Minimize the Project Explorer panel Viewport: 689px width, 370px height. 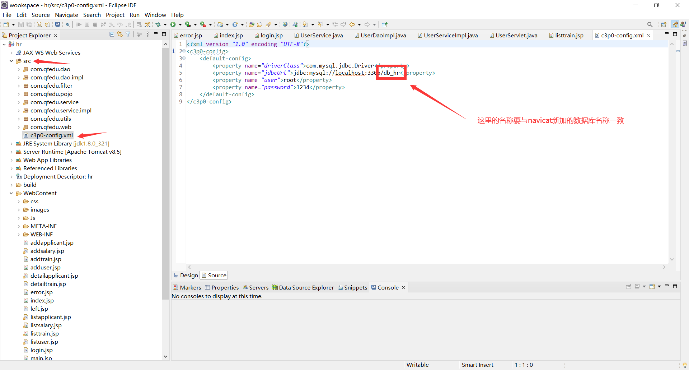[x=156, y=34]
